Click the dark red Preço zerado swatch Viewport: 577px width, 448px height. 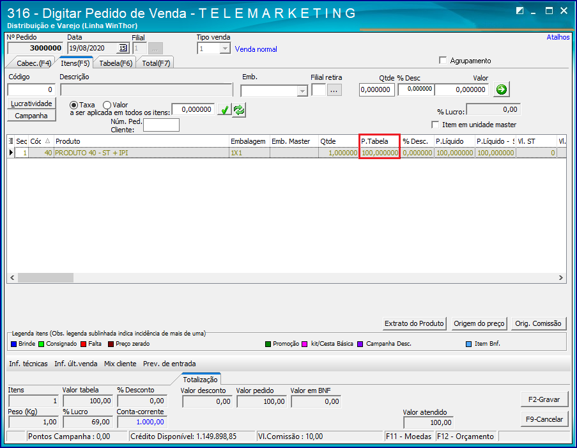point(111,344)
